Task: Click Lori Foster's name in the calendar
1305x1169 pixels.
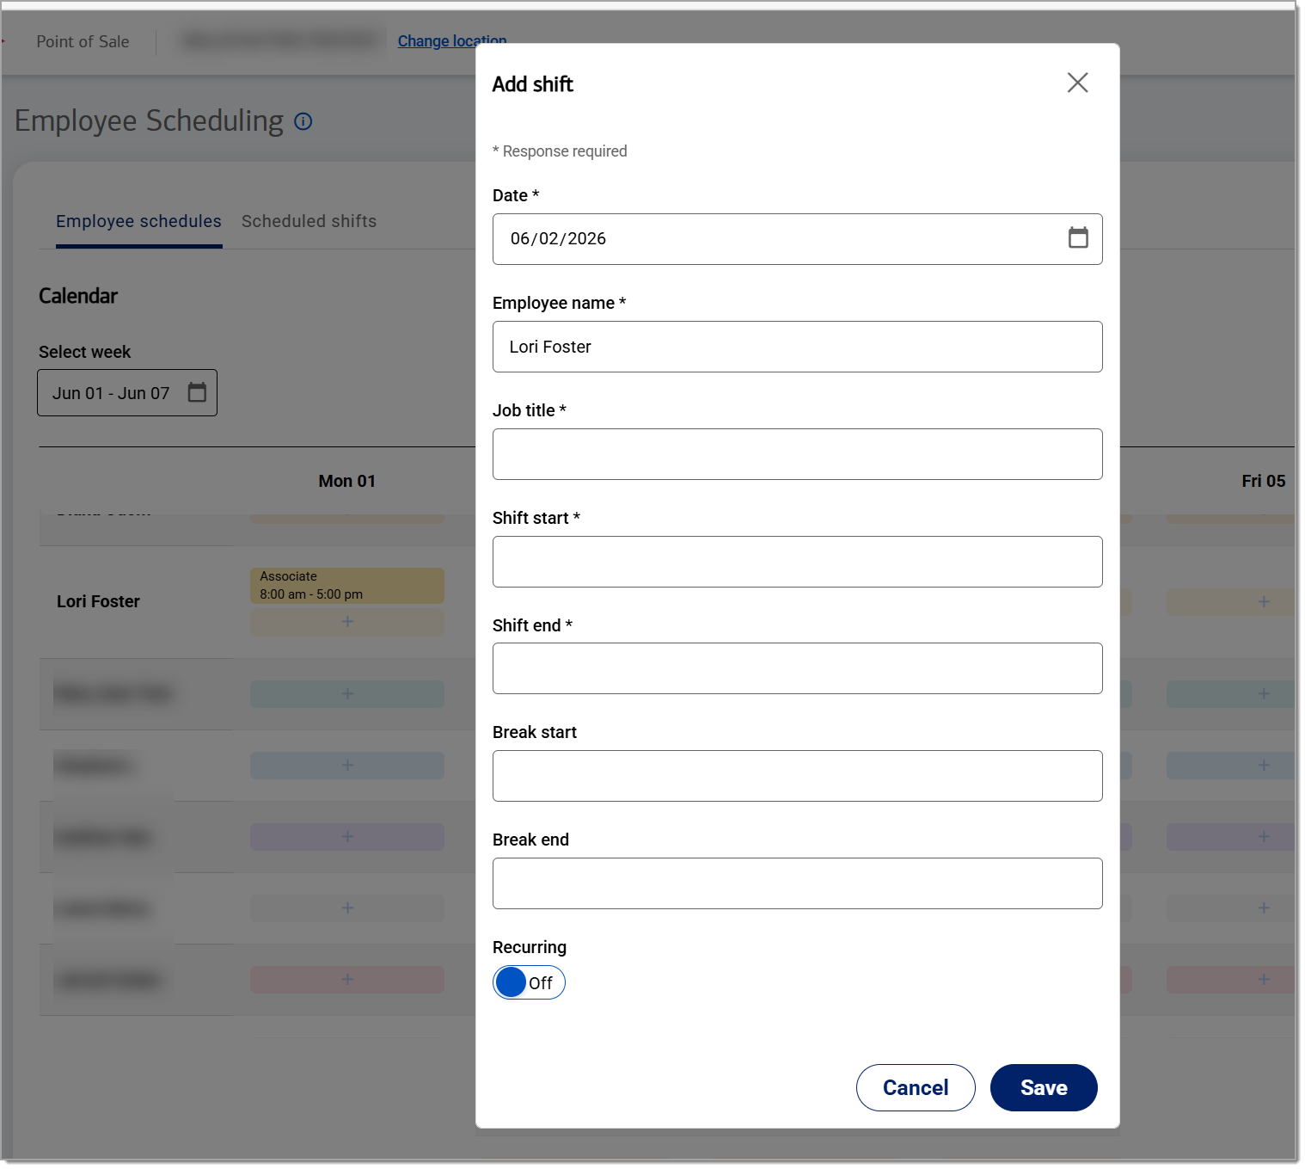Action: point(98,601)
